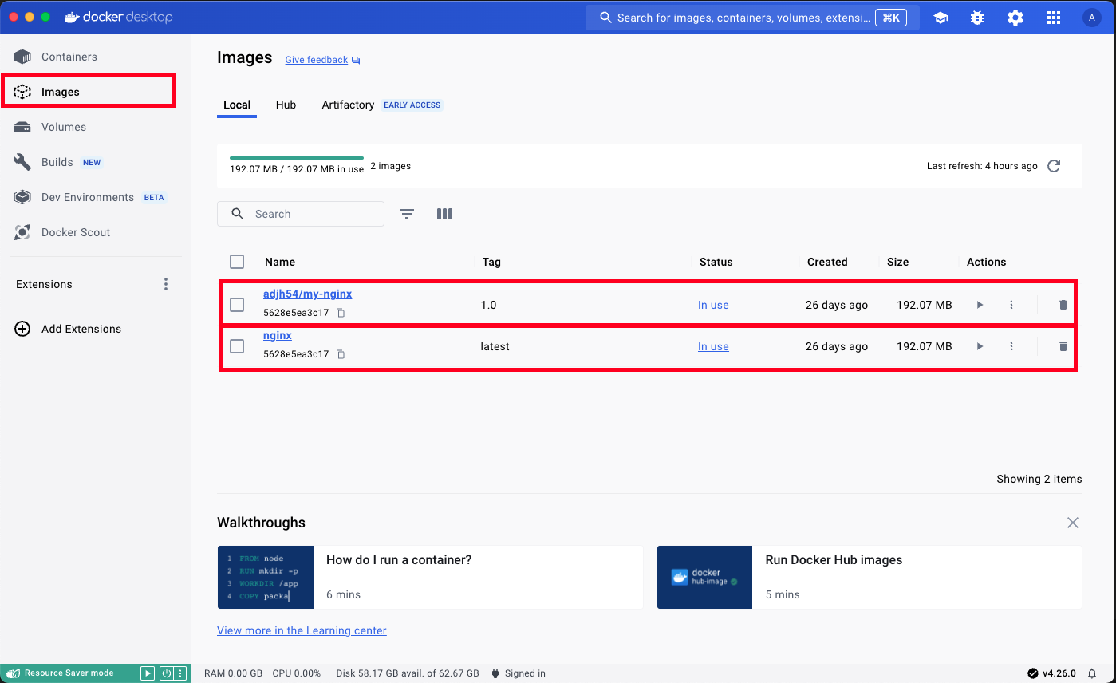Screen dimensions: 1116x683
Task: Click the latest tag cell
Action: (x=495, y=346)
